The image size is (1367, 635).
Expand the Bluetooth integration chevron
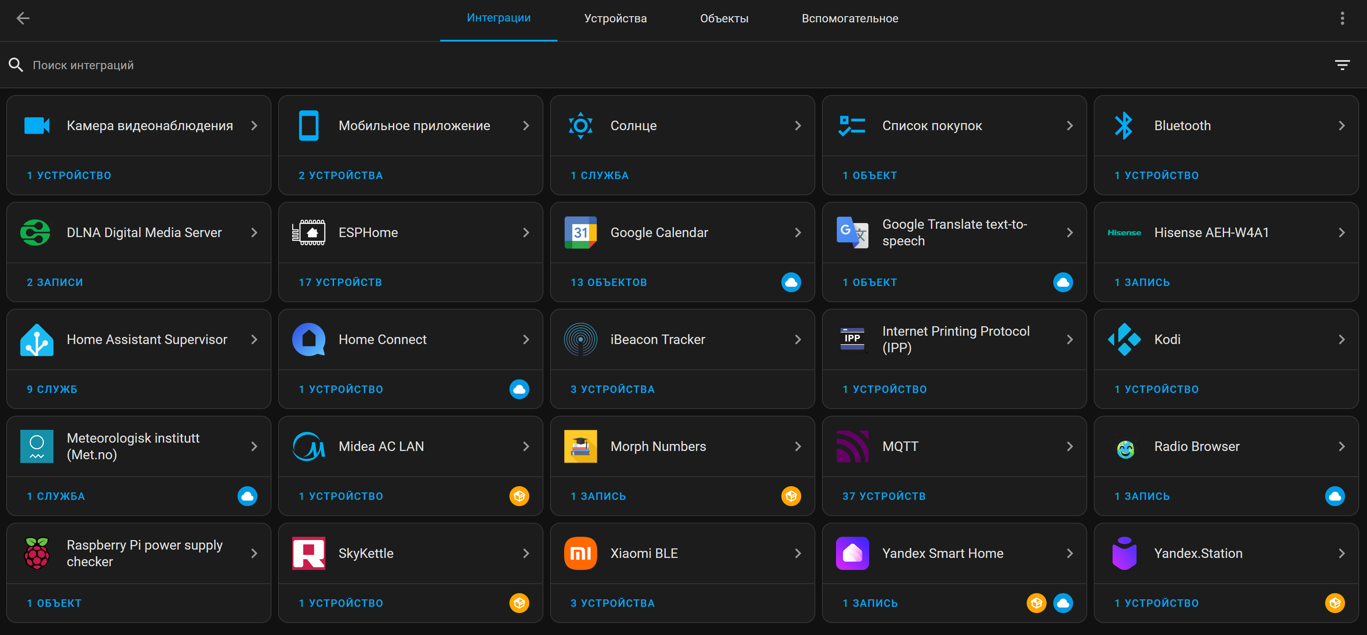pos(1341,126)
